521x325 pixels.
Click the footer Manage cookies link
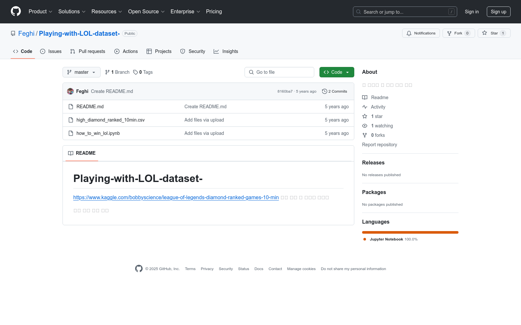click(301, 269)
